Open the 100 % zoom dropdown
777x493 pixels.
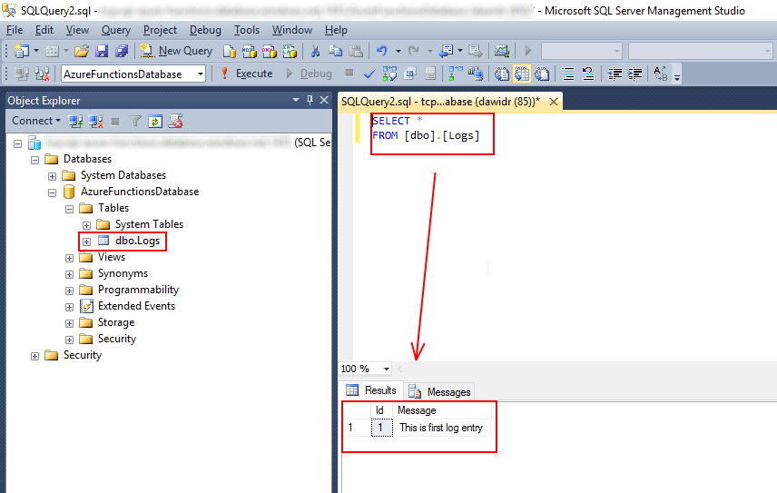(x=387, y=369)
